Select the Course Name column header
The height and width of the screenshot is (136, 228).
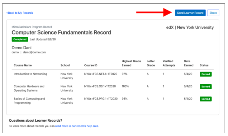coord(23,65)
